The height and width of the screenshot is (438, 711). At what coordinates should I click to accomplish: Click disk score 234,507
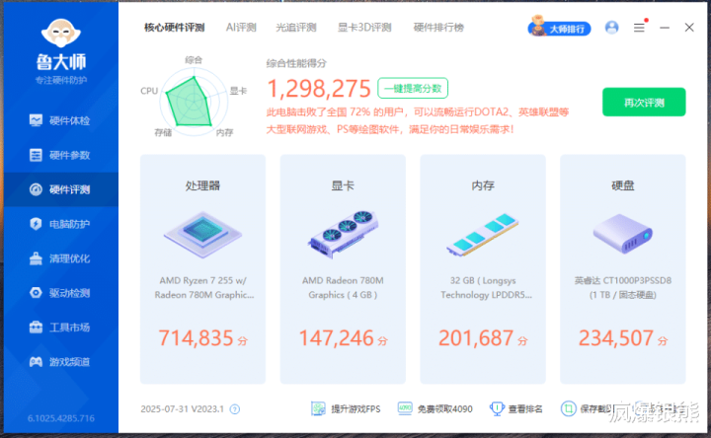point(616,338)
